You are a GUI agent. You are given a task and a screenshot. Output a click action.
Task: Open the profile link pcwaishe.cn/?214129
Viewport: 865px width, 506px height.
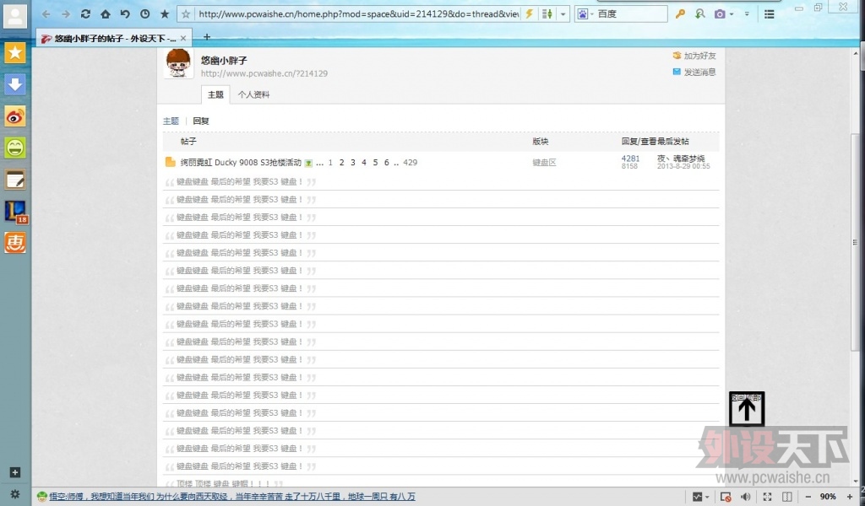point(264,73)
